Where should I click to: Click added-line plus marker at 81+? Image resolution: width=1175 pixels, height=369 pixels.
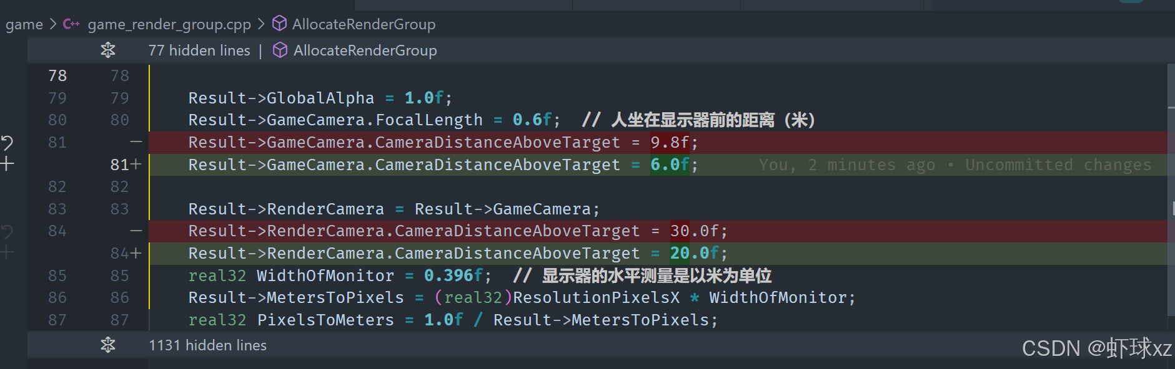click(136, 165)
